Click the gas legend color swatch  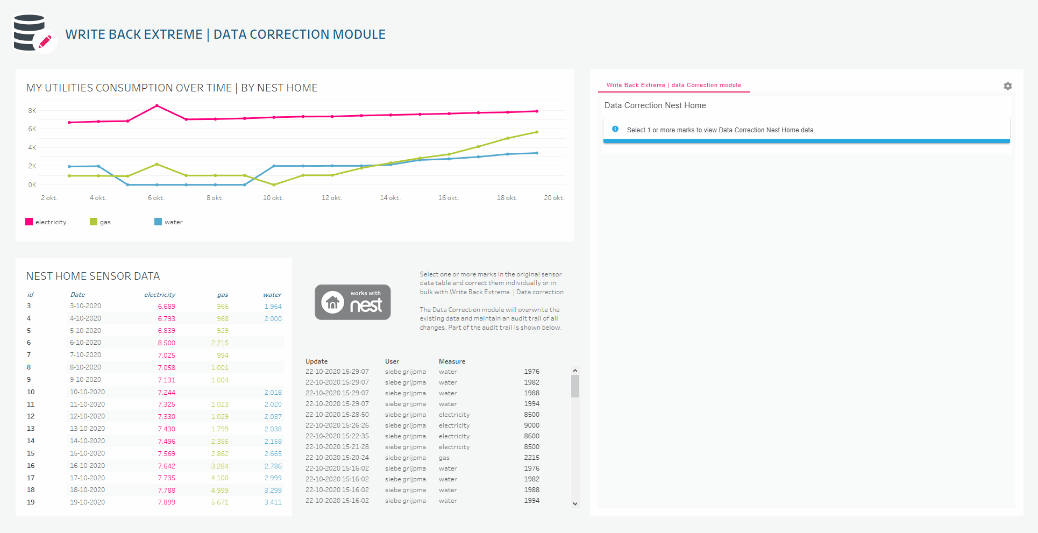[94, 222]
